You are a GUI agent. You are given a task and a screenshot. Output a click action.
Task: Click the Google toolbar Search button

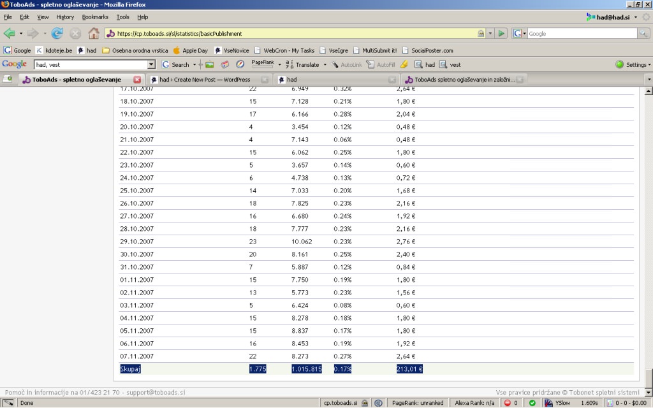(176, 64)
